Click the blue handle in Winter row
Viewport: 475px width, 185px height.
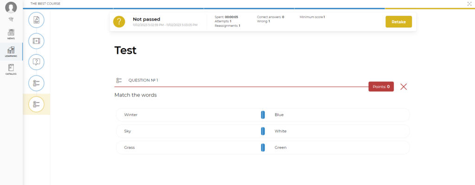point(263,115)
